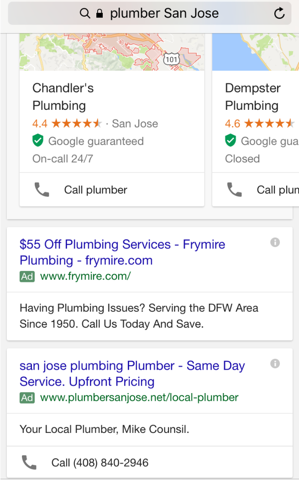Open $55 Off Plumbing Services Frymire ad
The height and width of the screenshot is (480, 299).
[122, 252]
